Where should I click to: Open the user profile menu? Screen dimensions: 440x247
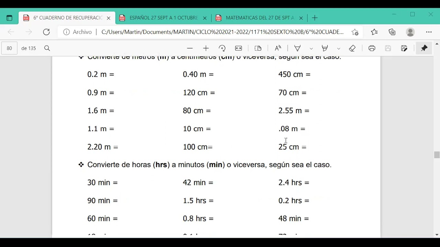click(x=410, y=32)
